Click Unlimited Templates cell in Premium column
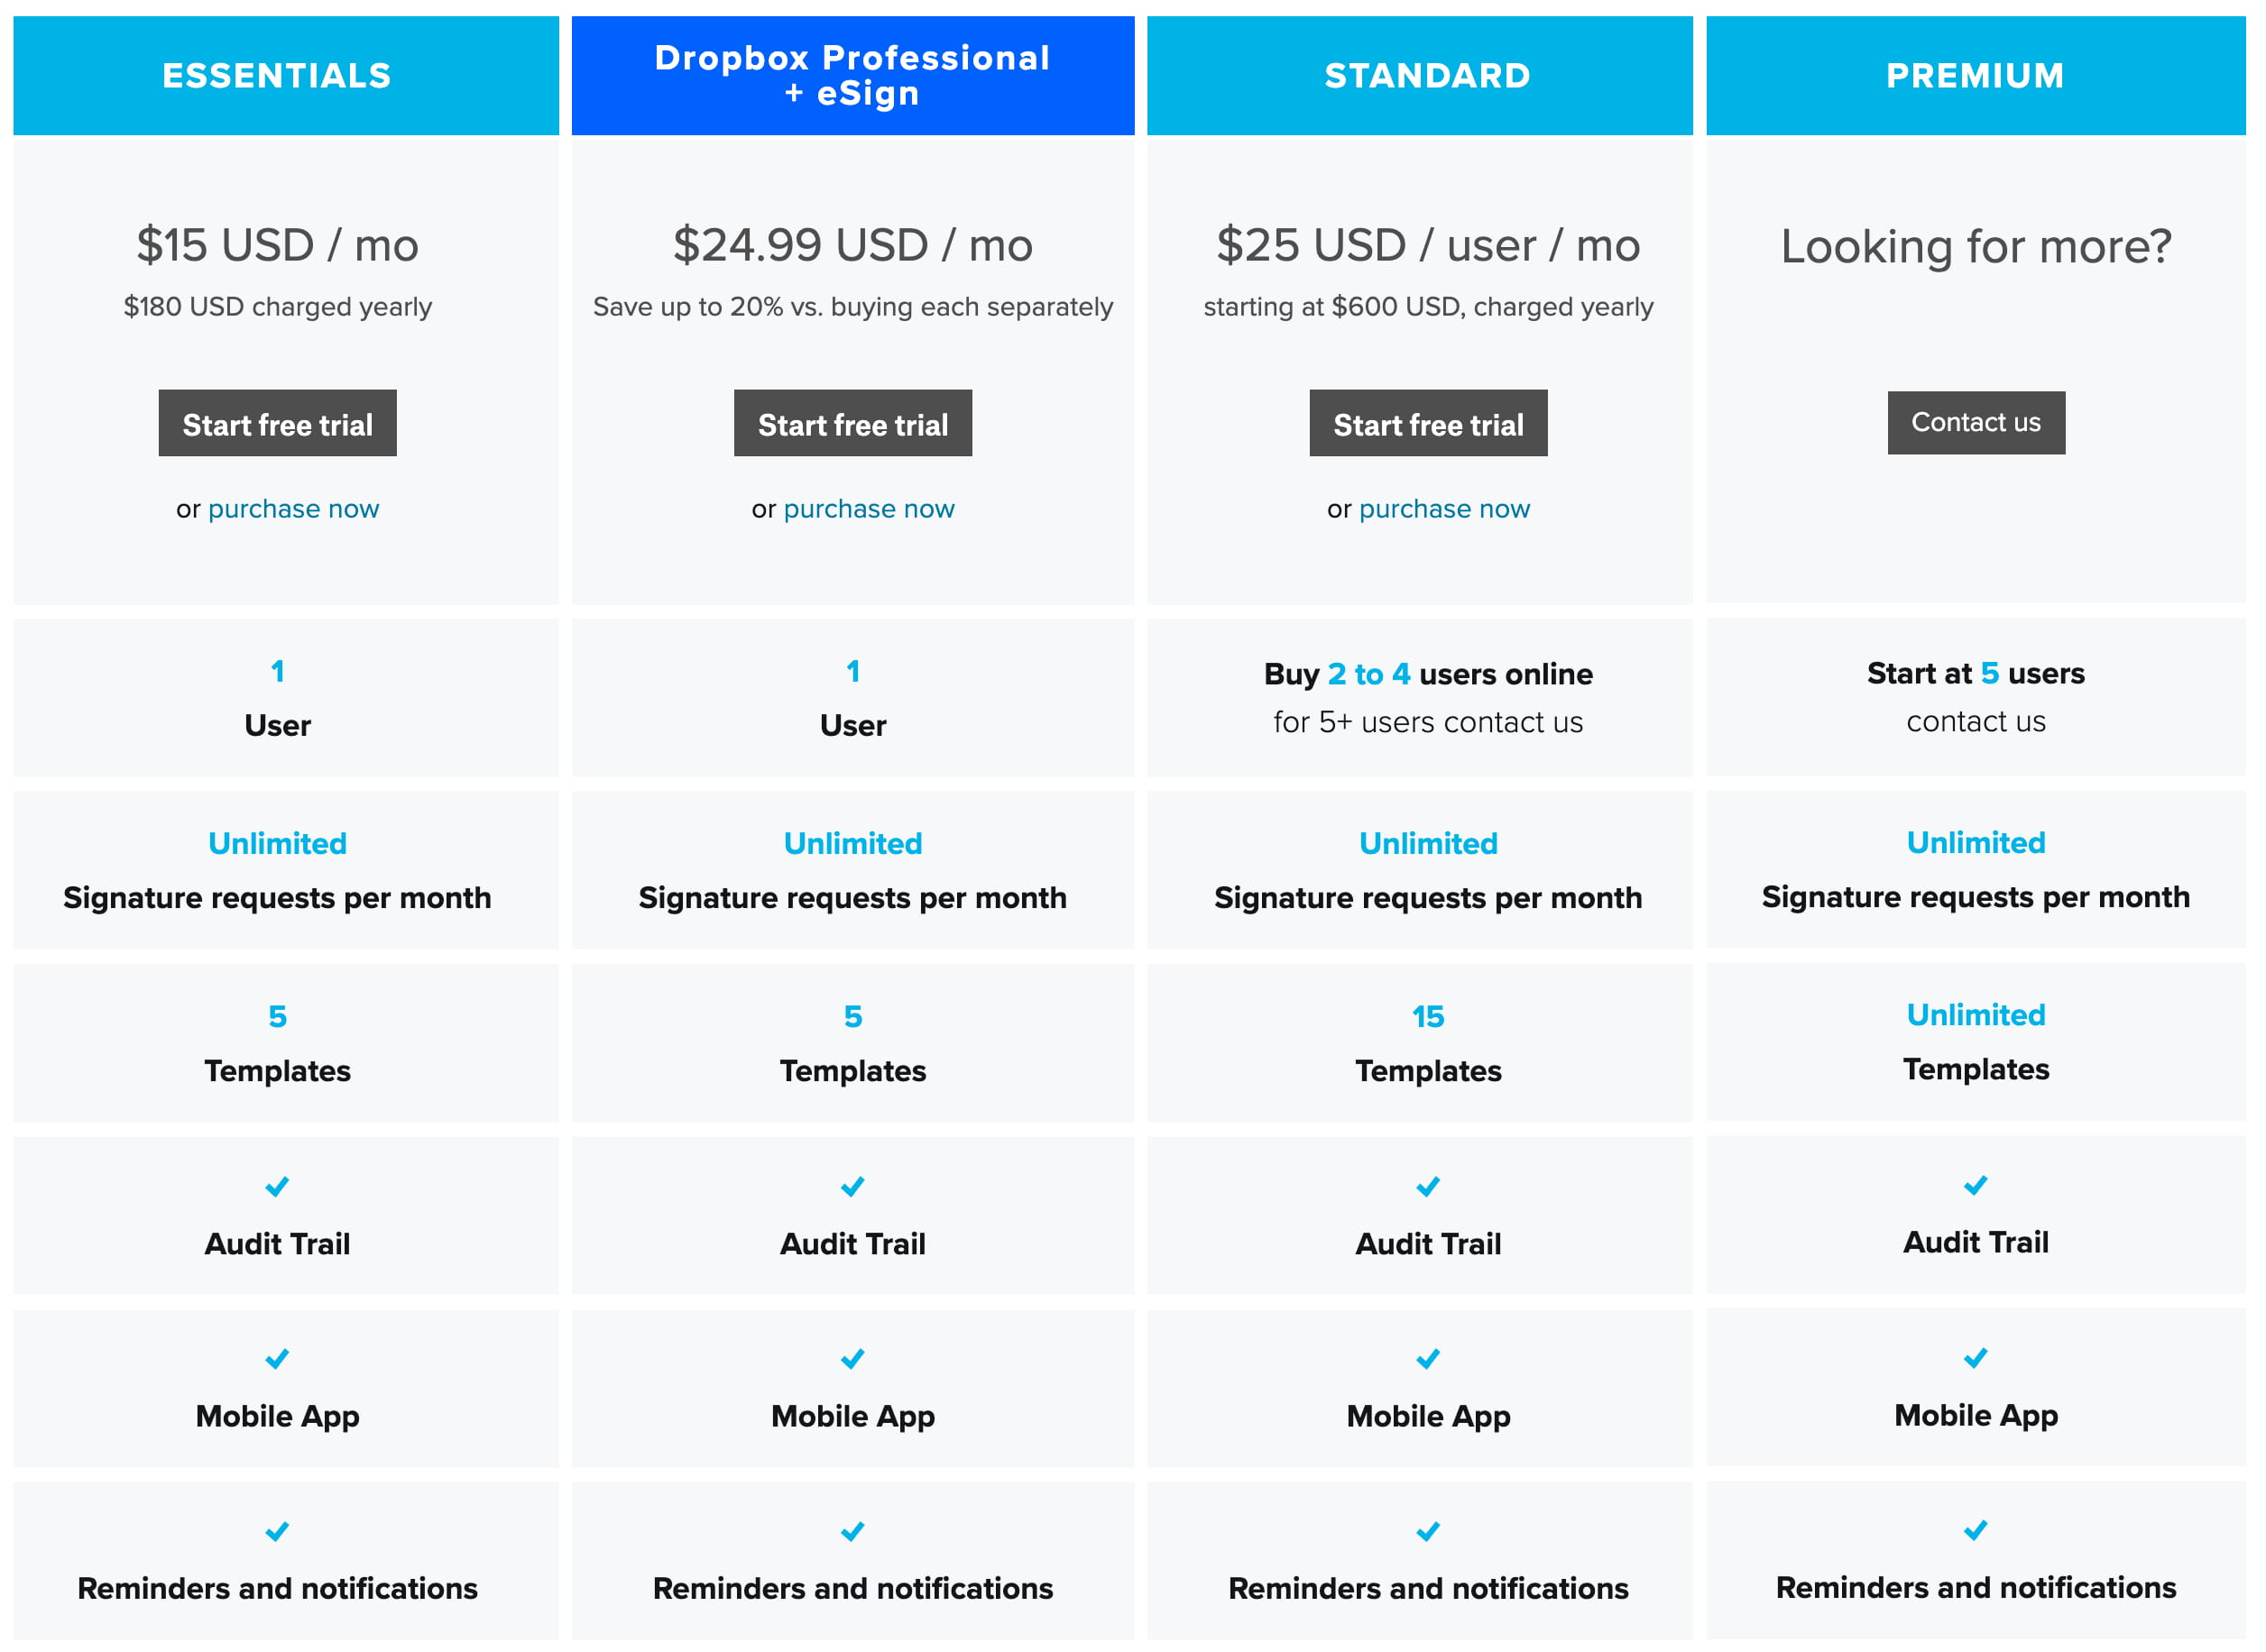The width and height of the screenshot is (2266, 1652). (x=1975, y=1042)
